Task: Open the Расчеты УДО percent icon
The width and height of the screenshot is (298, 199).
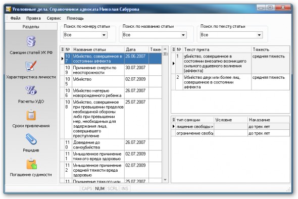Action: [31, 90]
